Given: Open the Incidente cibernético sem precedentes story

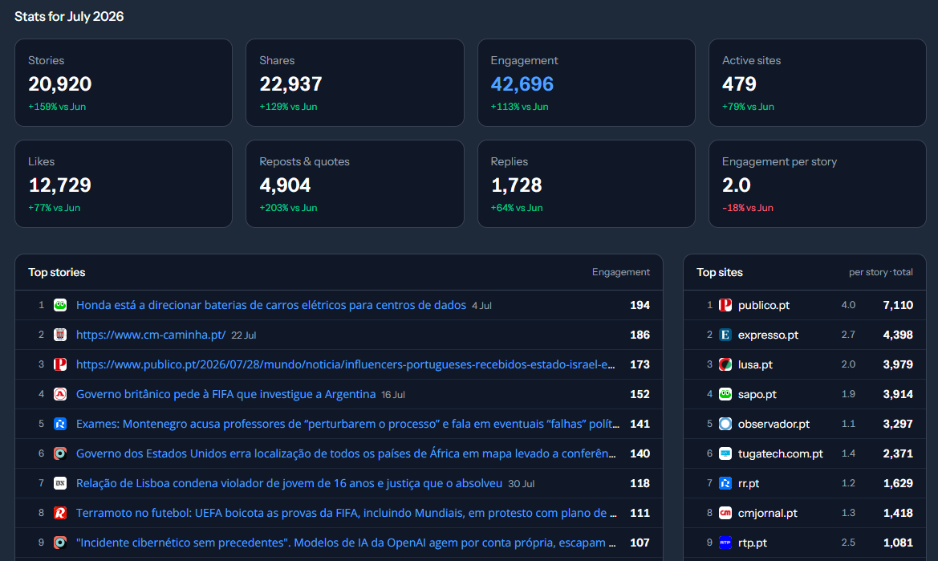Looking at the screenshot, I should [346, 543].
